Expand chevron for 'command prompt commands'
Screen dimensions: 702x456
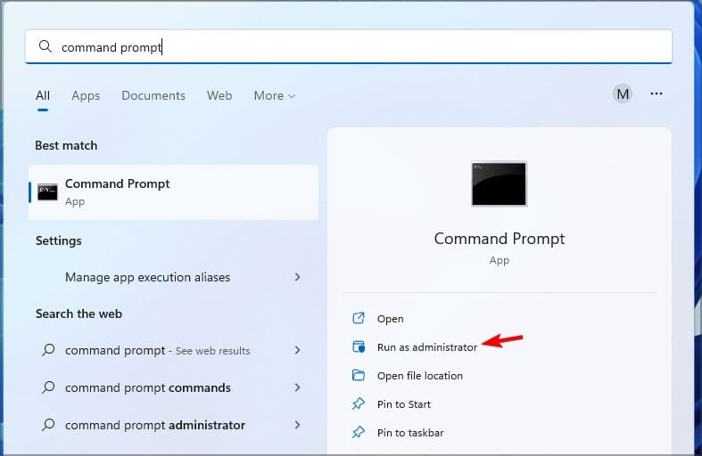click(297, 387)
